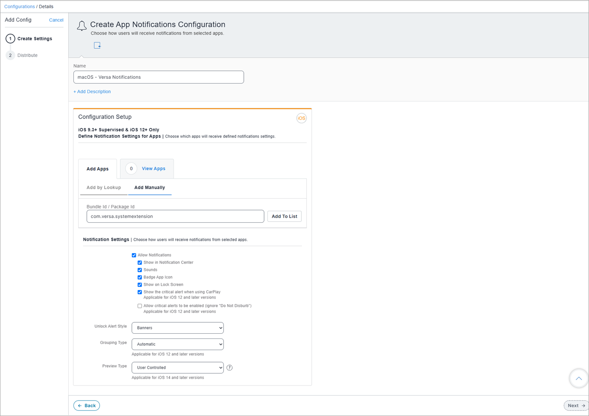589x416 pixels.
Task: Toggle critical alert when using CarPlay checkbox
Action: 140,292
